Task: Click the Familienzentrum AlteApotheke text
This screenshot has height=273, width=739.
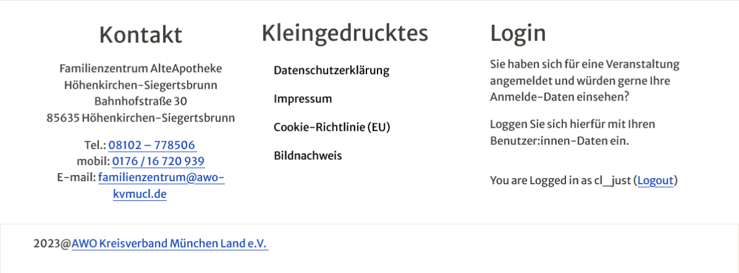Action: click(x=140, y=68)
